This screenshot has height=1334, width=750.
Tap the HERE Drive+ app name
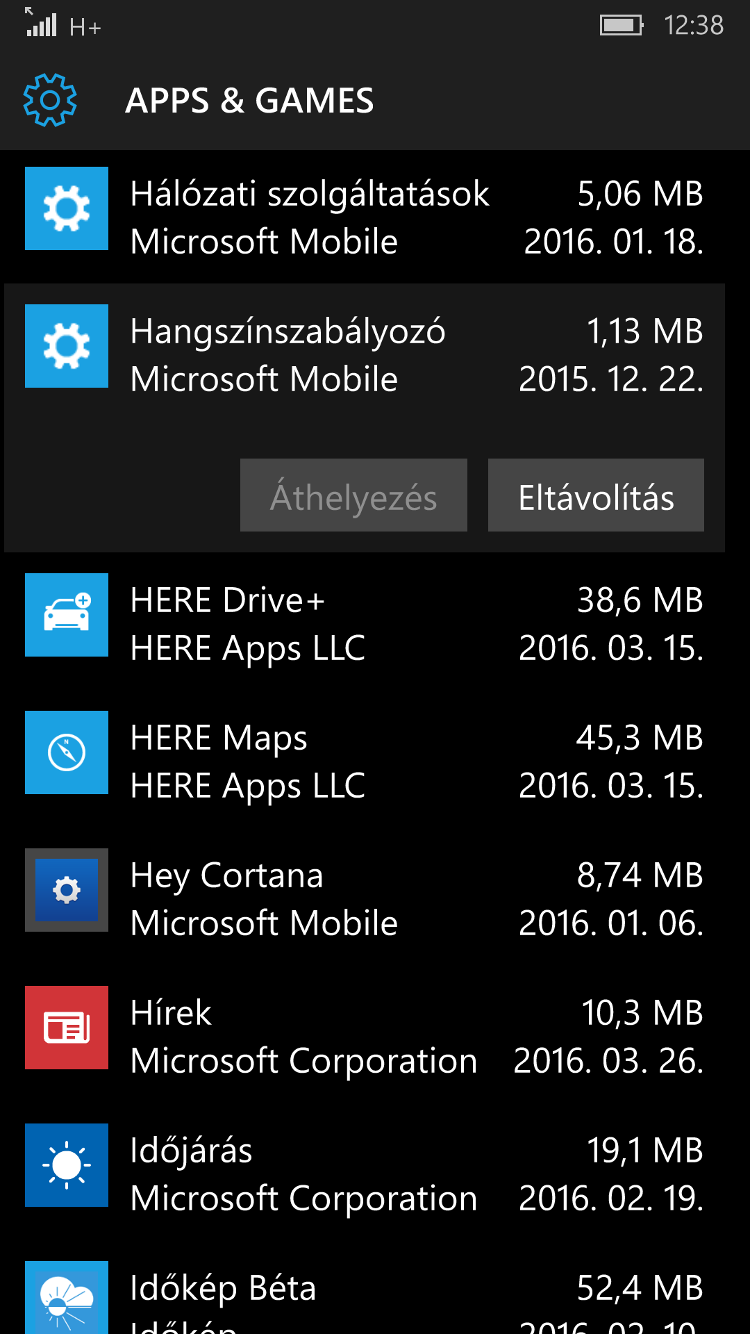pos(228,600)
